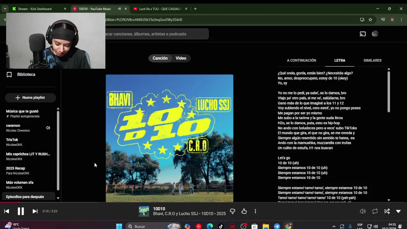Viewport: 407px width, 229px height.
Task: Open YouTube Music app in the taskbar
Action: coord(199,226)
